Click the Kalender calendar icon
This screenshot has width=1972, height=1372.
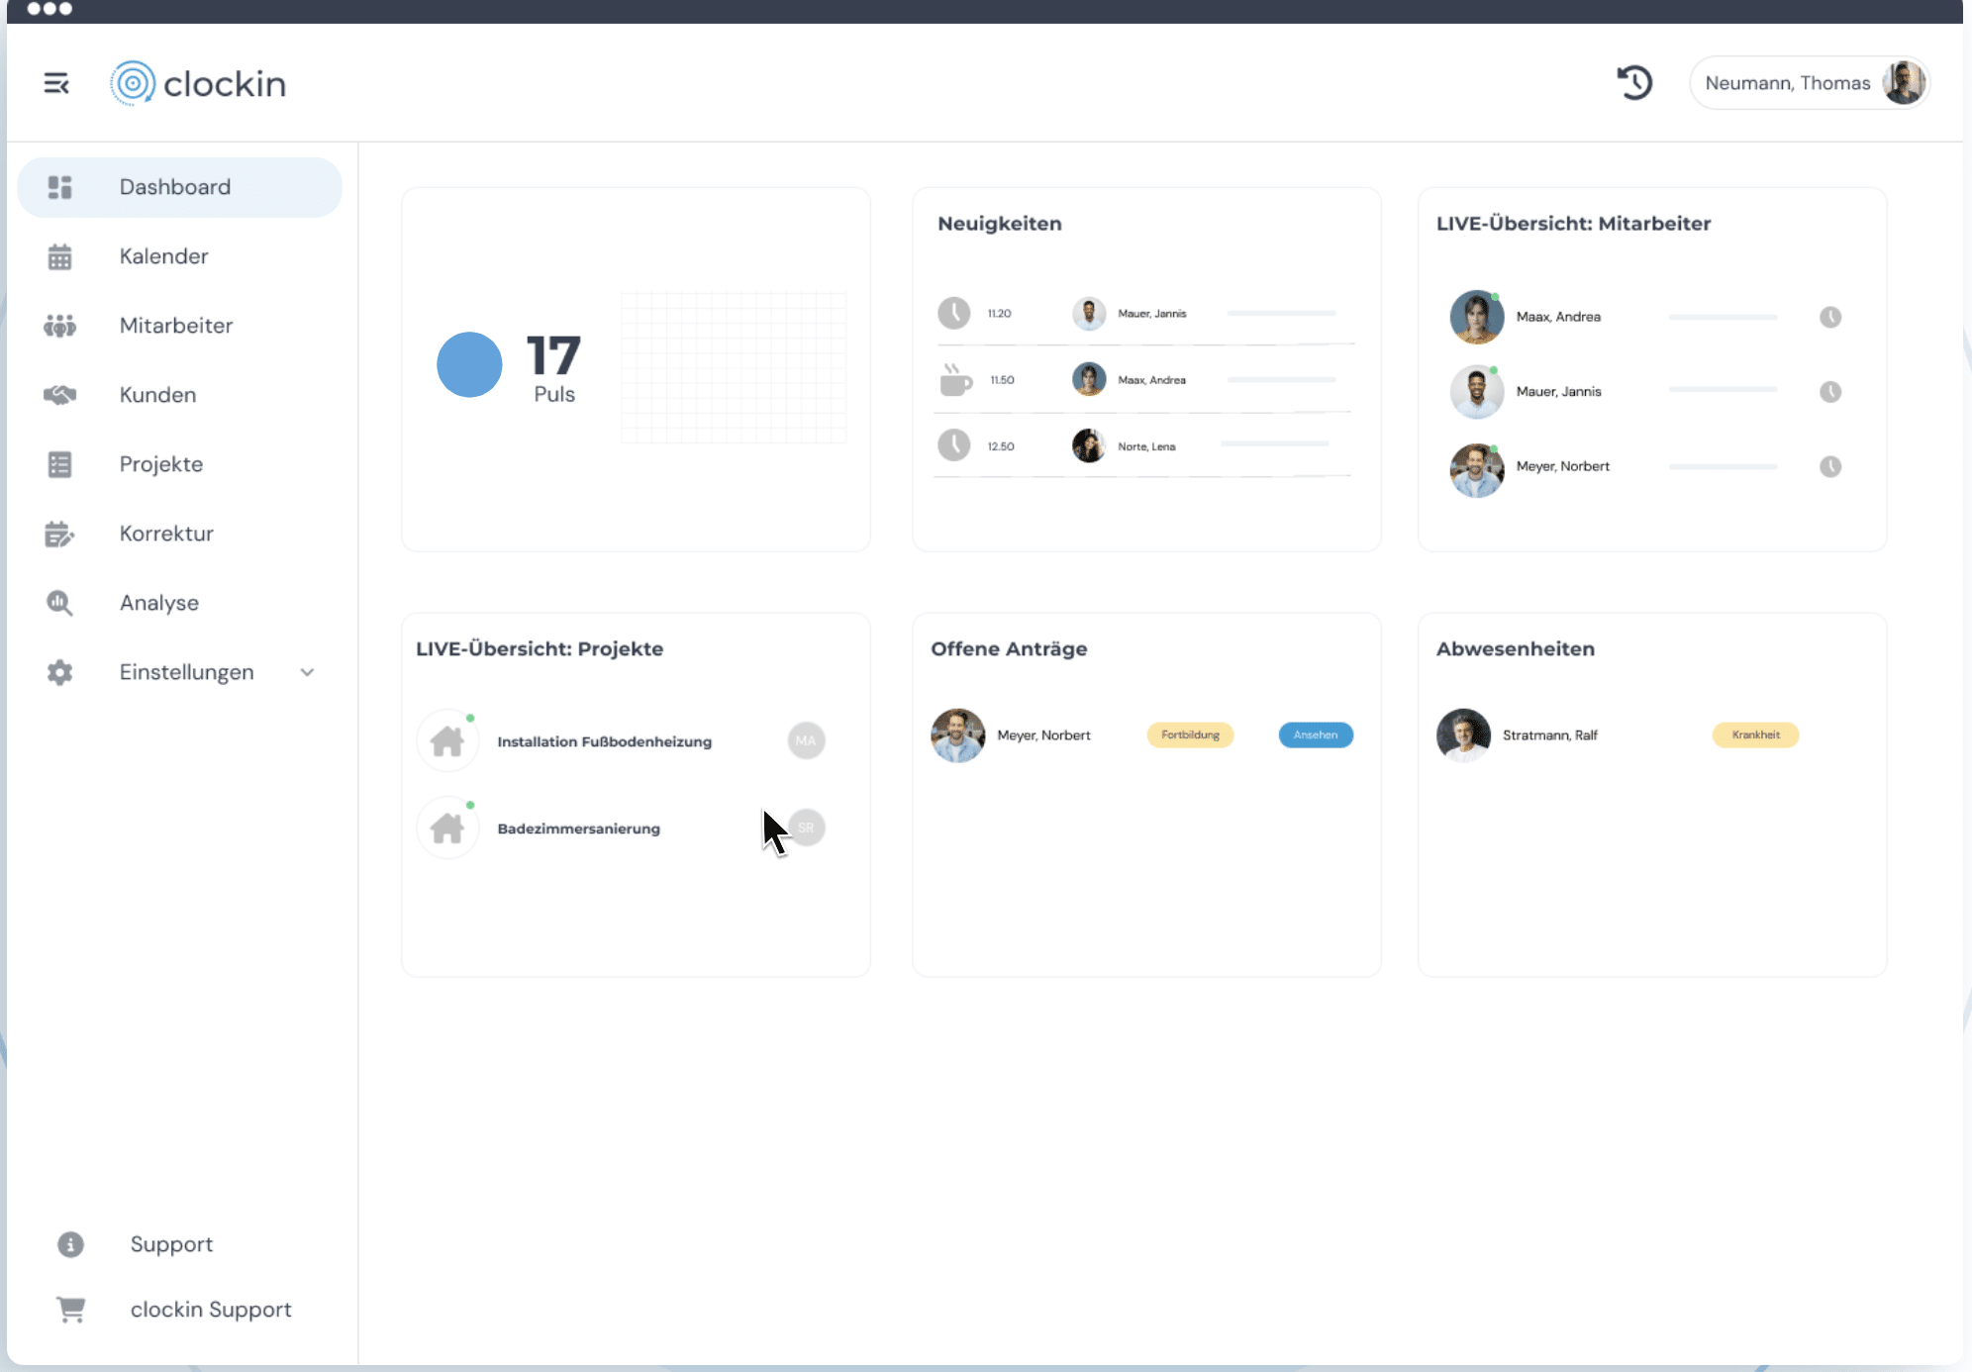click(59, 256)
